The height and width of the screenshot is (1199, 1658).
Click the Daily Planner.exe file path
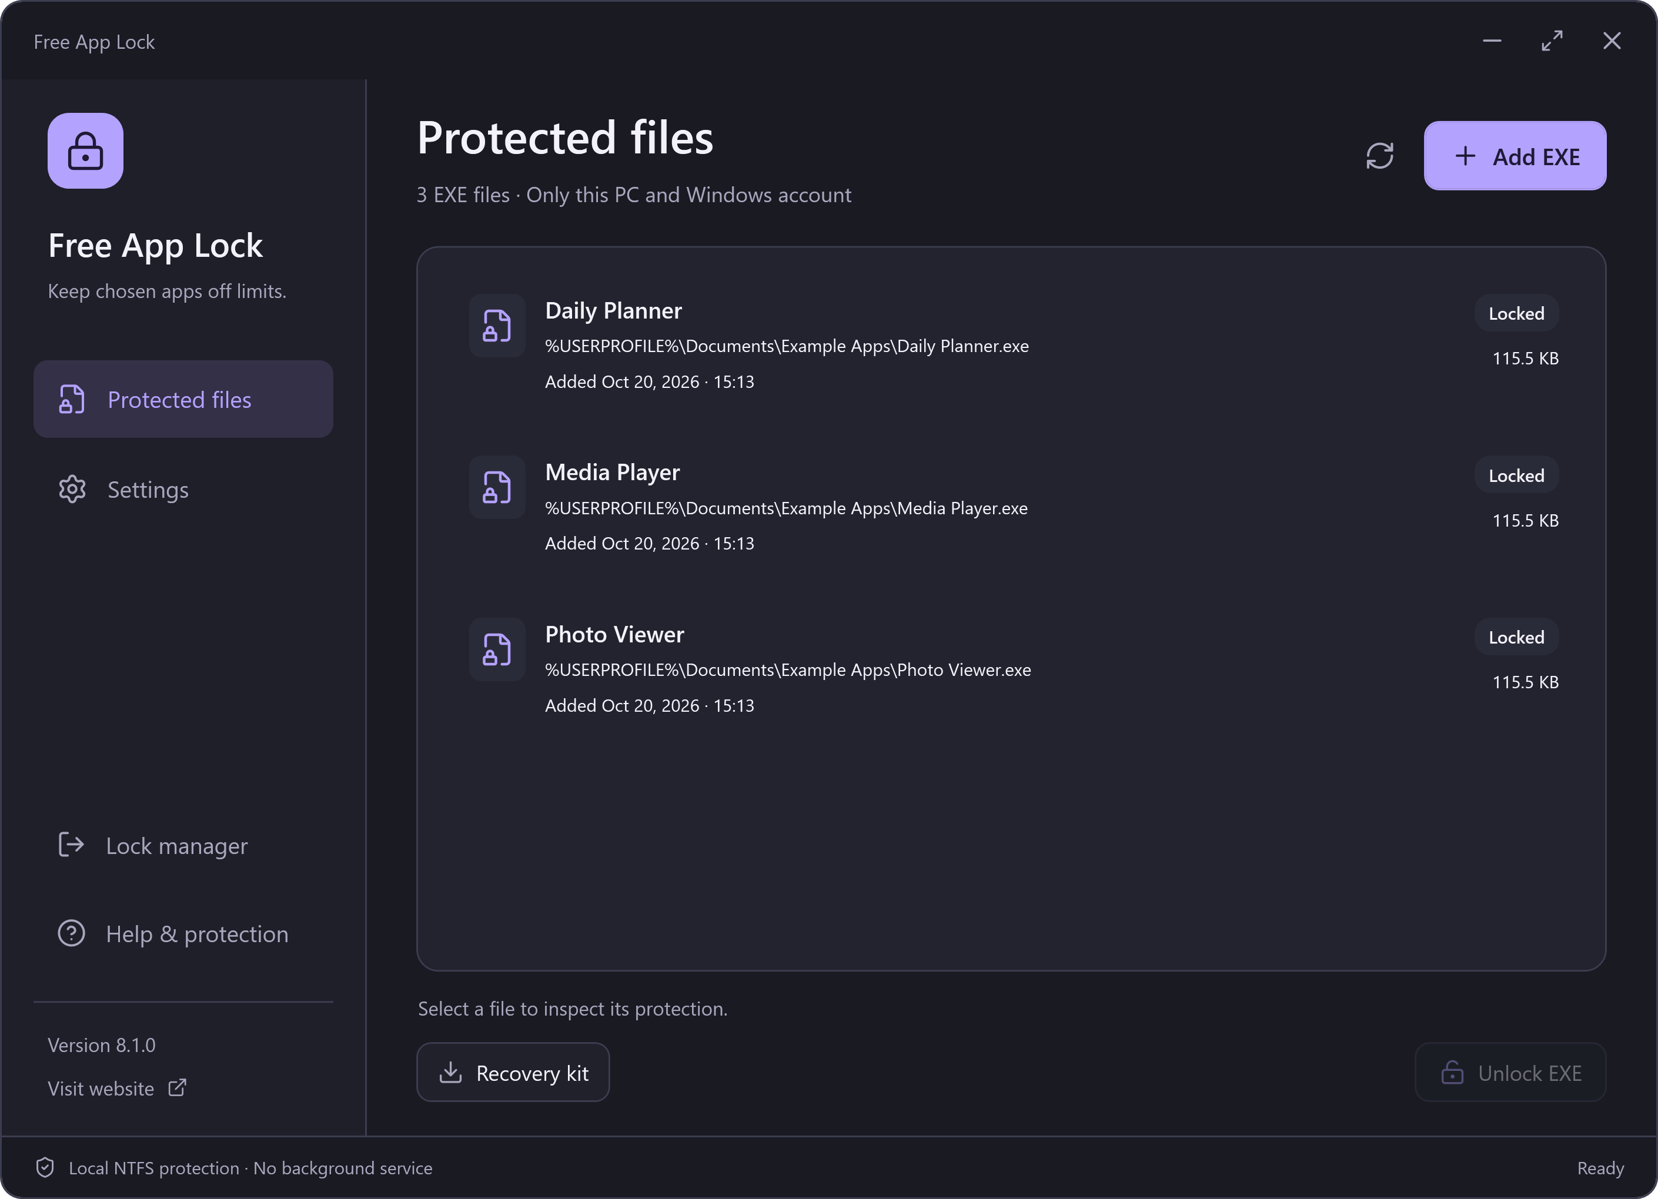[787, 346]
